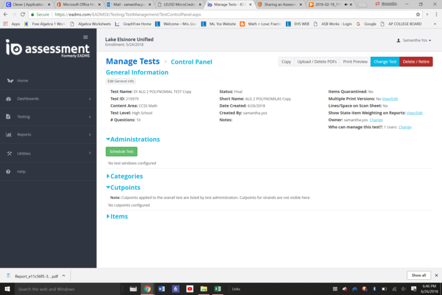Open the Samantha Yos user dropdown
The image size is (442, 295).
pyautogui.click(x=414, y=40)
